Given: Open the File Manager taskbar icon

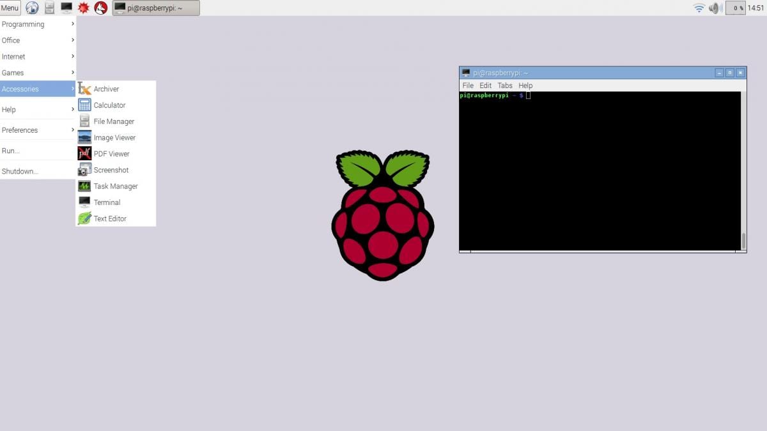Looking at the screenshot, I should tap(49, 8).
